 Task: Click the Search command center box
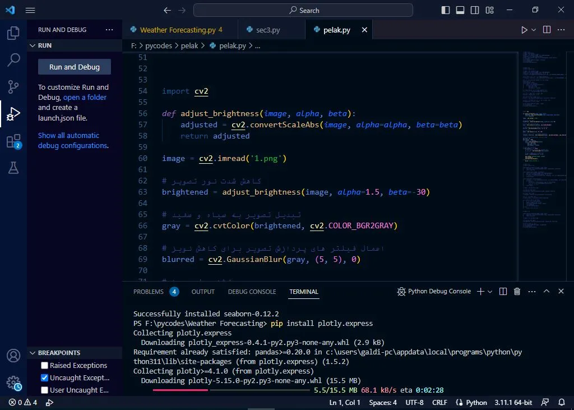coord(303,10)
